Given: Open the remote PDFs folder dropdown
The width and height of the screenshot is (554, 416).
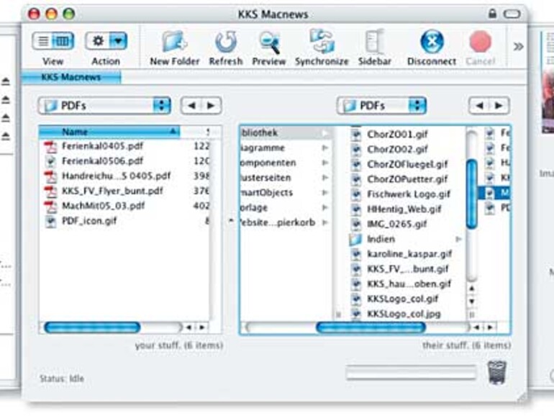Looking at the screenshot, I should (x=381, y=106).
